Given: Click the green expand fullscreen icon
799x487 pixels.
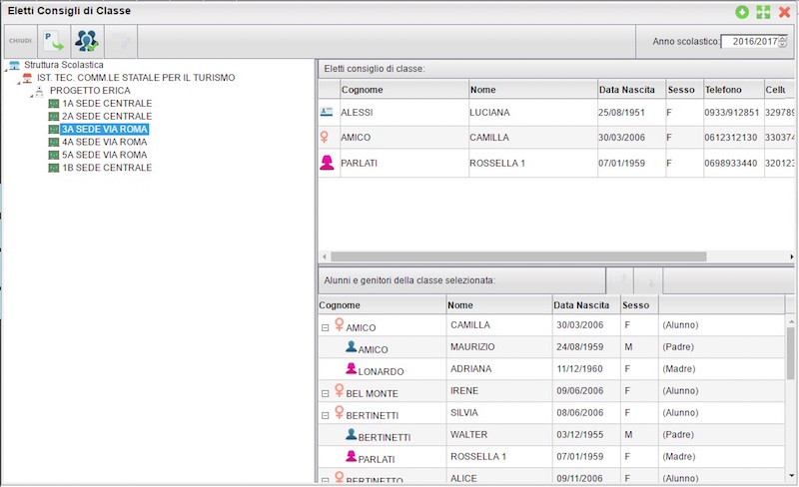Looking at the screenshot, I should 763,12.
